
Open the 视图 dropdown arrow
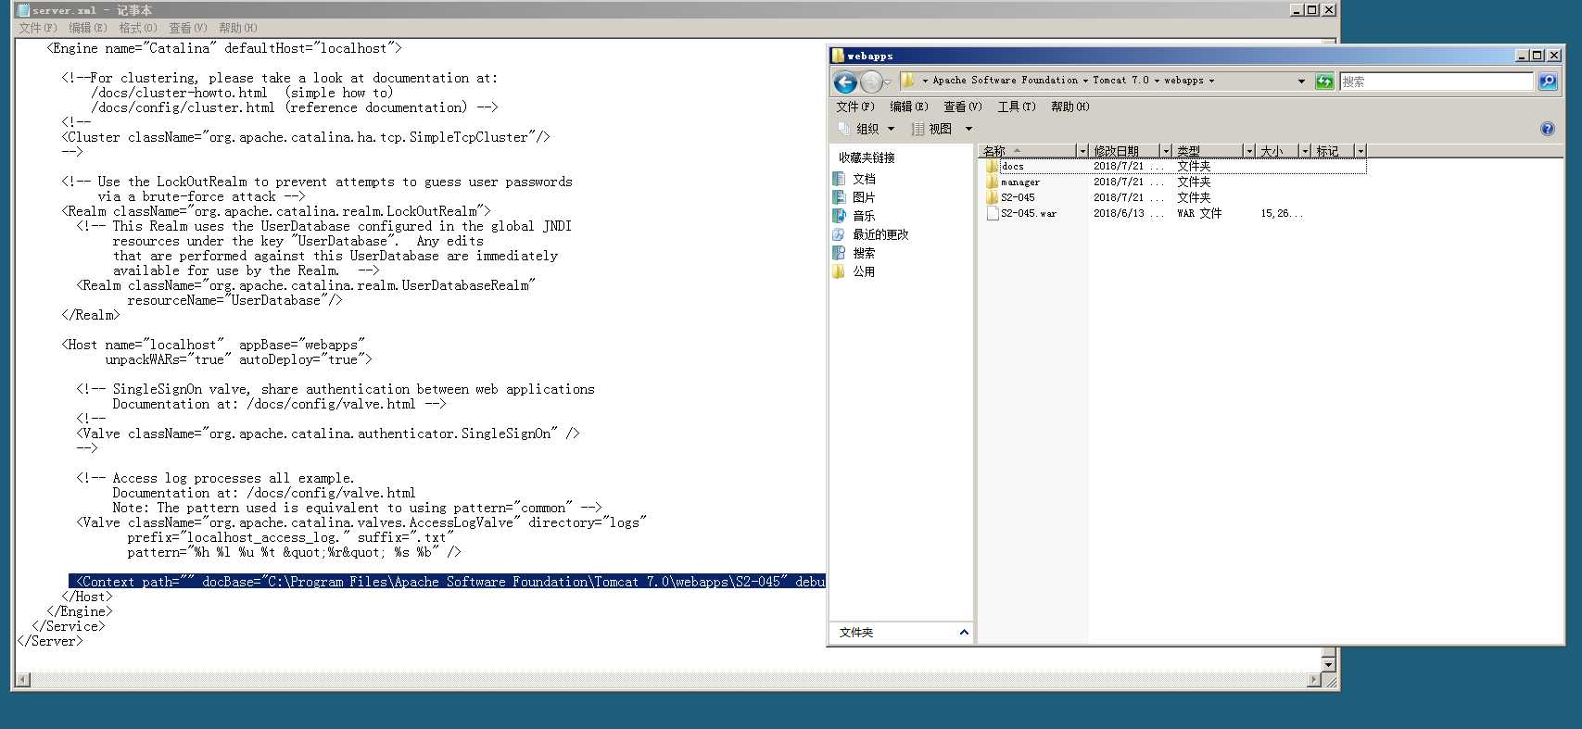tap(968, 129)
